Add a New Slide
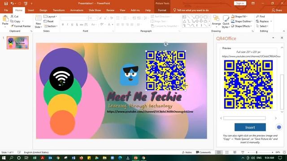The height and width of the screenshot is (161, 287). pos(38,21)
